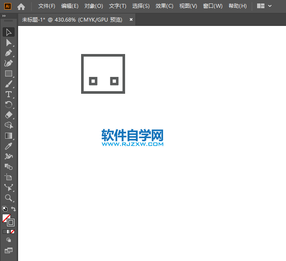Viewport: 286px width, 261px height.
Task: Open the 选择(S) menu
Action: point(141,6)
